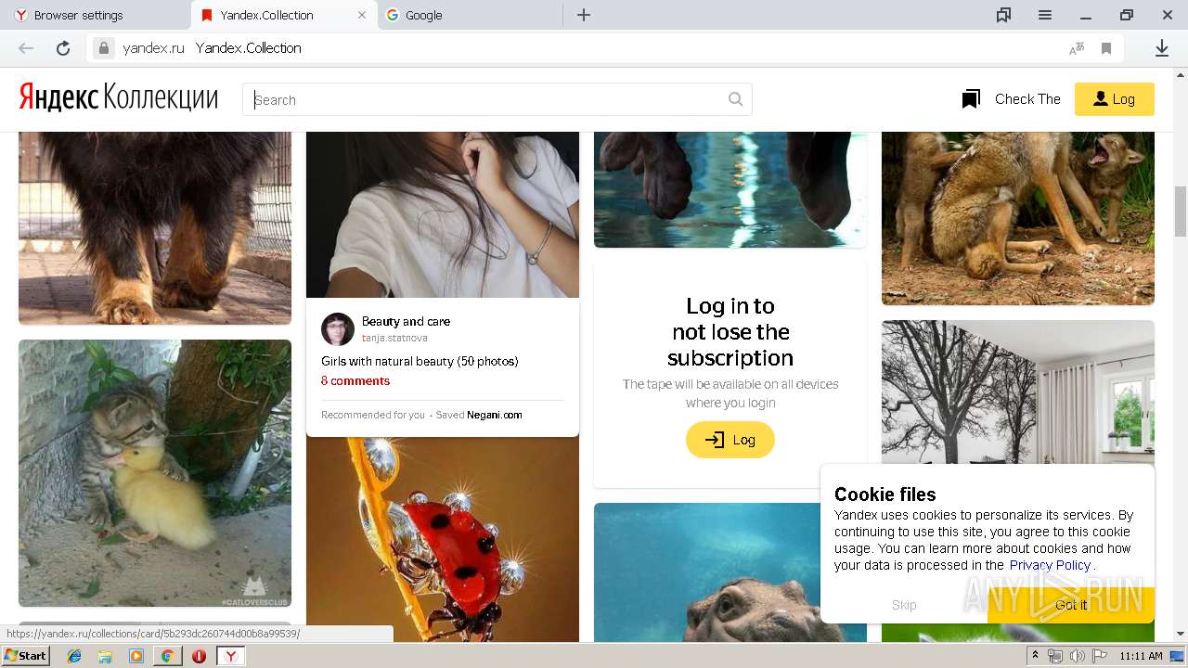Open the girl in white shirt photo

tap(443, 214)
